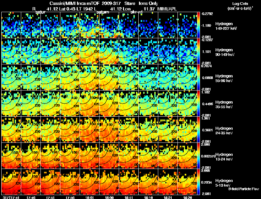Click the 'Lat 0.43' header value
The width and height of the screenshot is (261, 199).
point(67,9)
